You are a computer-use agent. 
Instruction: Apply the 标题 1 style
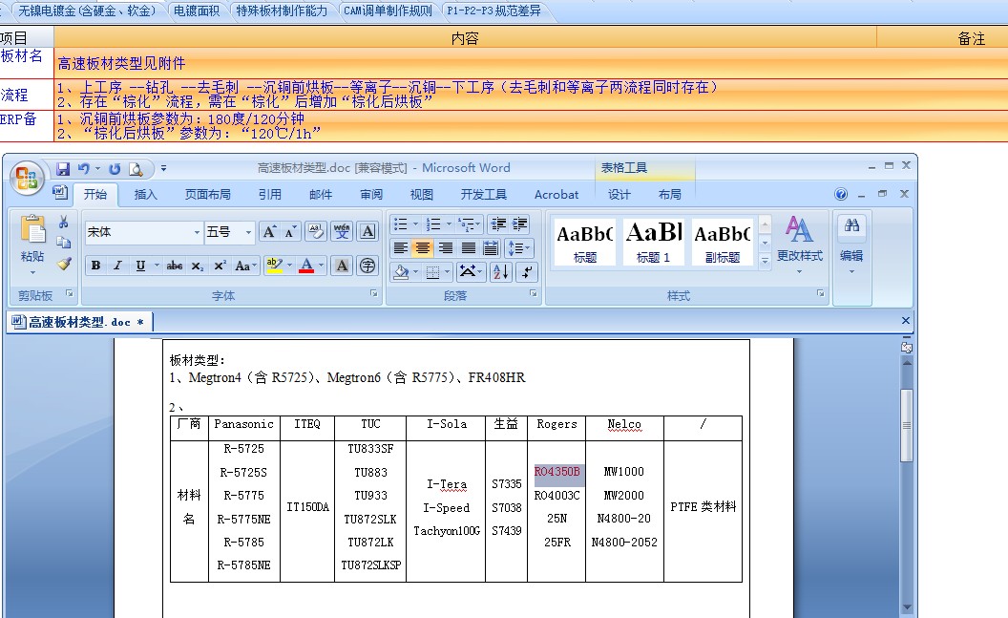[653, 241]
